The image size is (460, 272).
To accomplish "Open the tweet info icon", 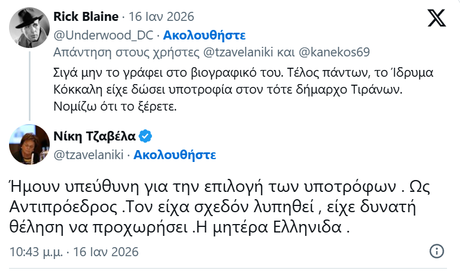I will coord(436,251).
